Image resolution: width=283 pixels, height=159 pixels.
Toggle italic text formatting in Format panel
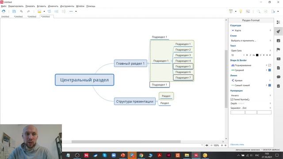point(250,55)
